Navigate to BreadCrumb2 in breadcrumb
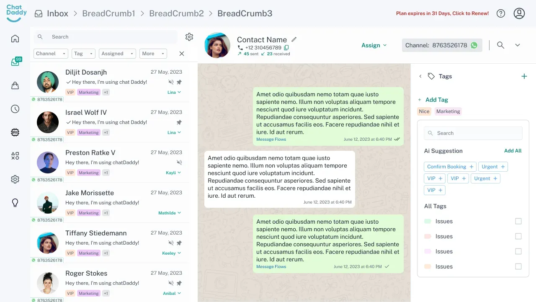536x302 pixels. pos(176,13)
